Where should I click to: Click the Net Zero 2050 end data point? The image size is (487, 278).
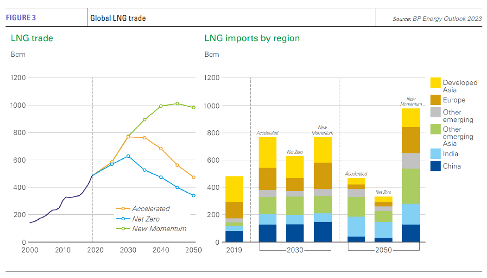(193, 195)
